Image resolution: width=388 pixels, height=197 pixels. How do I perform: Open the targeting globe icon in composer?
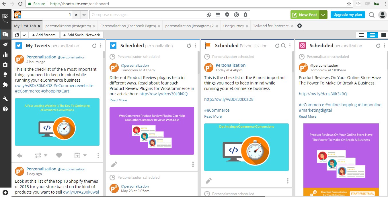pos(236,15)
